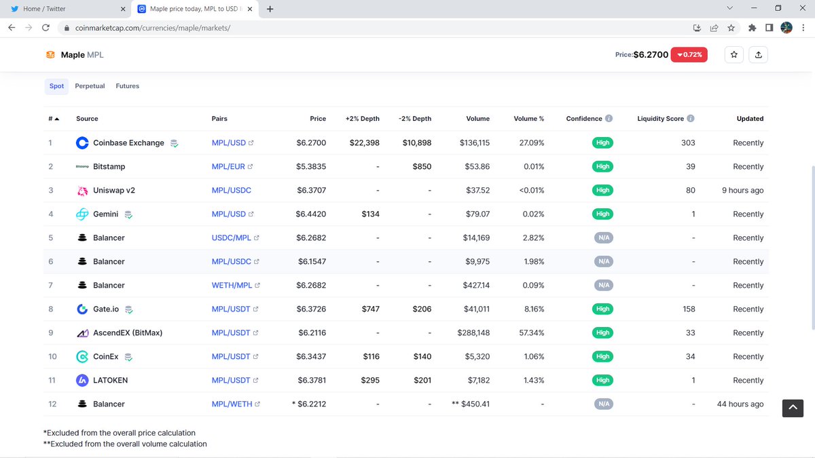Click the Gate.io logo icon
The height and width of the screenshot is (458, 815).
point(82,309)
